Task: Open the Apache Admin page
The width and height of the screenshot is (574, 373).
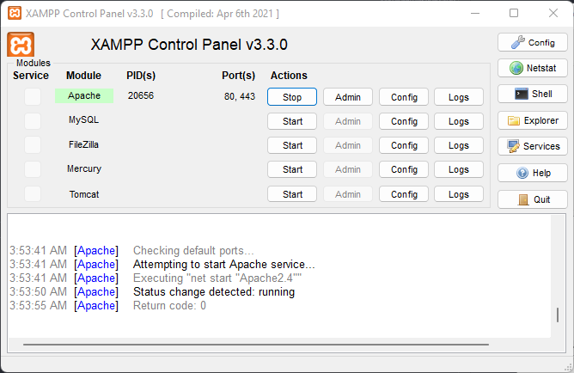Action: tap(348, 97)
